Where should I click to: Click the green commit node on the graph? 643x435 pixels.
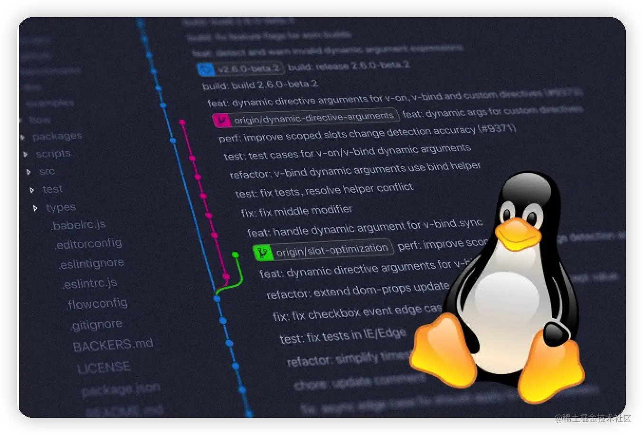[x=235, y=255]
